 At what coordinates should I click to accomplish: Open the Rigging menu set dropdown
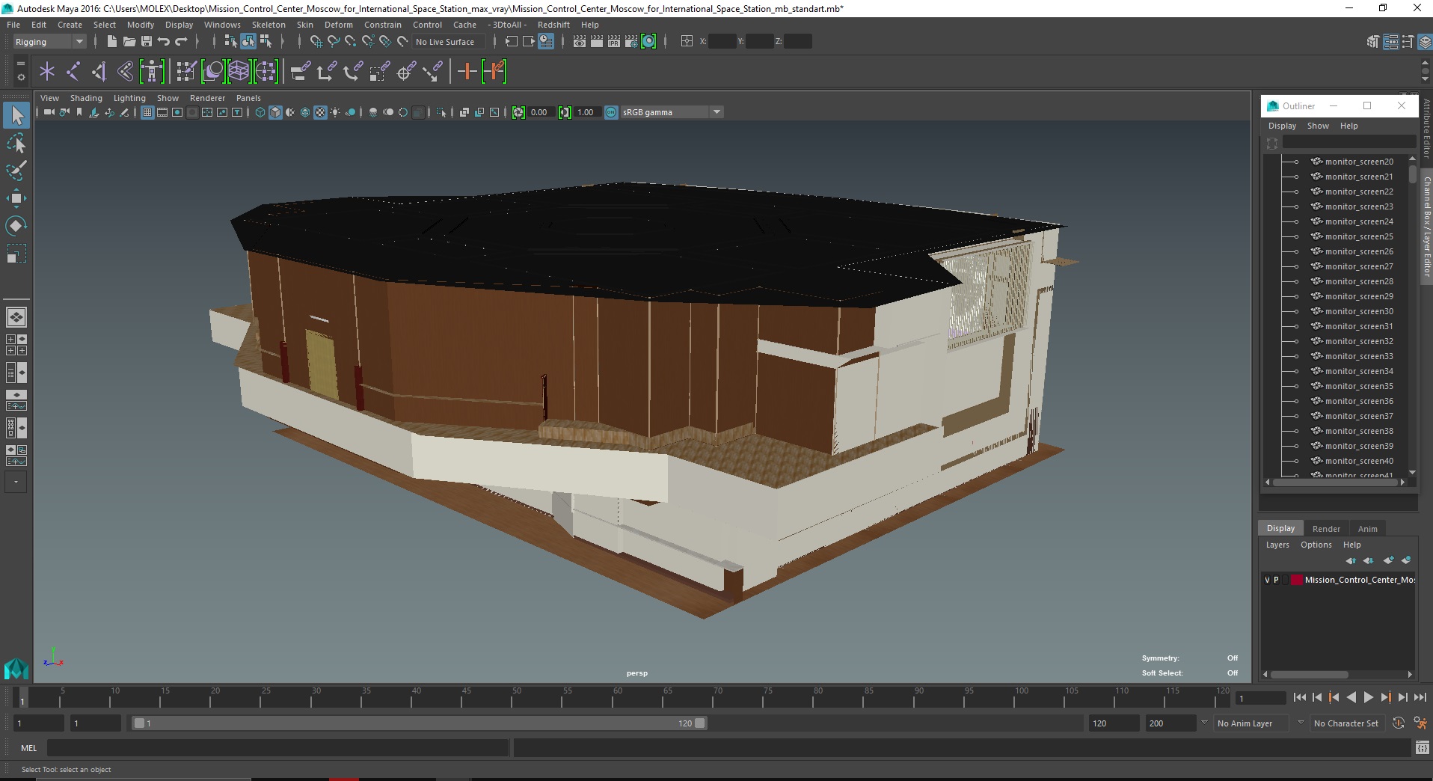point(49,42)
